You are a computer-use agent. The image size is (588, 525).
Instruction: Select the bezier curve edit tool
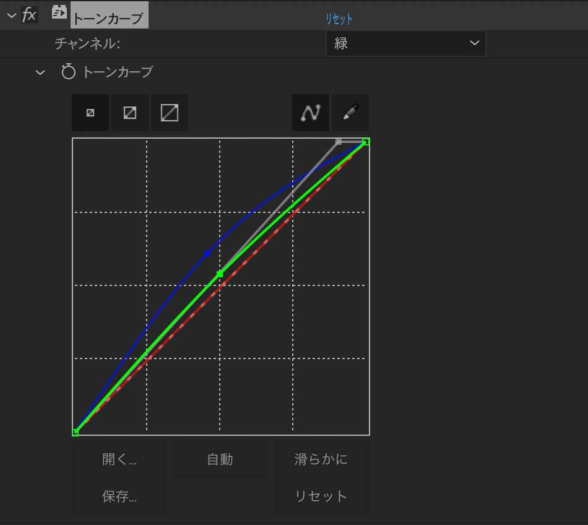(x=311, y=113)
